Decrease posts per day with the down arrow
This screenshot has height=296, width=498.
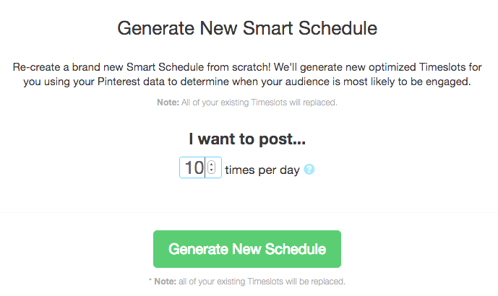pyautogui.click(x=212, y=170)
